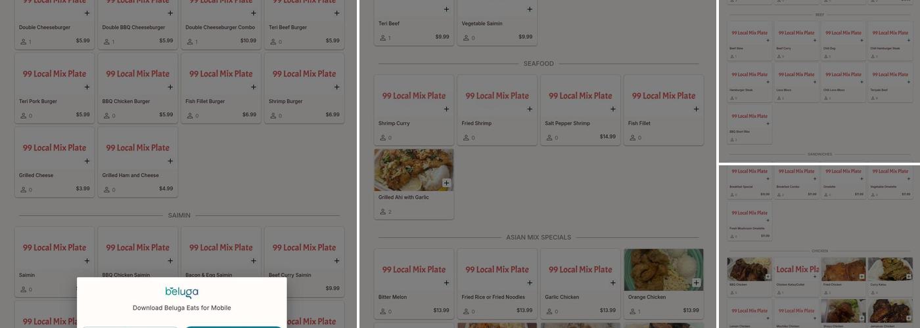Viewport: 920px width, 328px height.
Task: Add Bitter Melon with its plus icon
Action: click(x=446, y=283)
